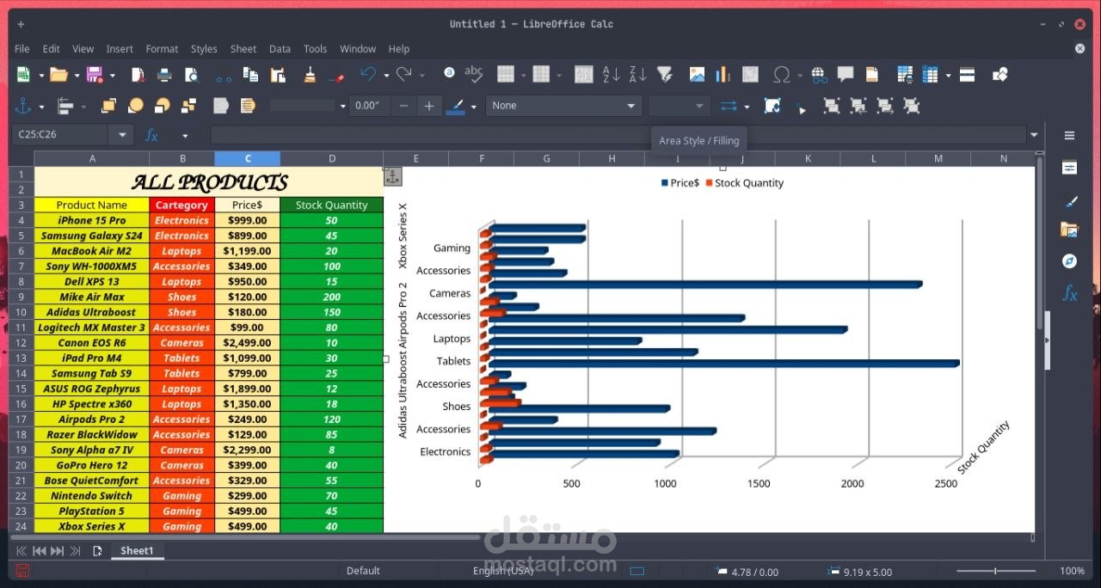
Task: Open sidebar Gallery icon
Action: click(1069, 230)
